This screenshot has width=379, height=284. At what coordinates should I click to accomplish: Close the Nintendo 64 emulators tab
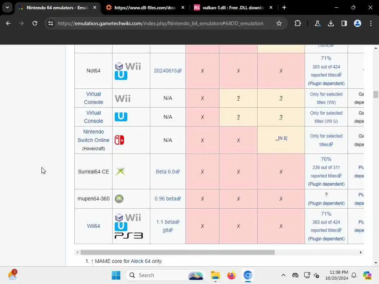[95, 7]
